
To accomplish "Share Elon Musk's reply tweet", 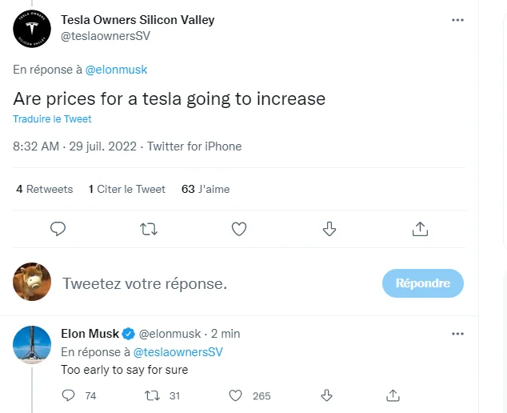I will pyautogui.click(x=393, y=395).
